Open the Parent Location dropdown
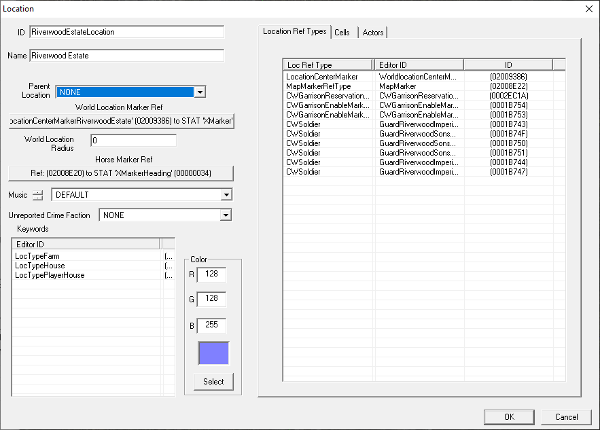 [x=199, y=92]
